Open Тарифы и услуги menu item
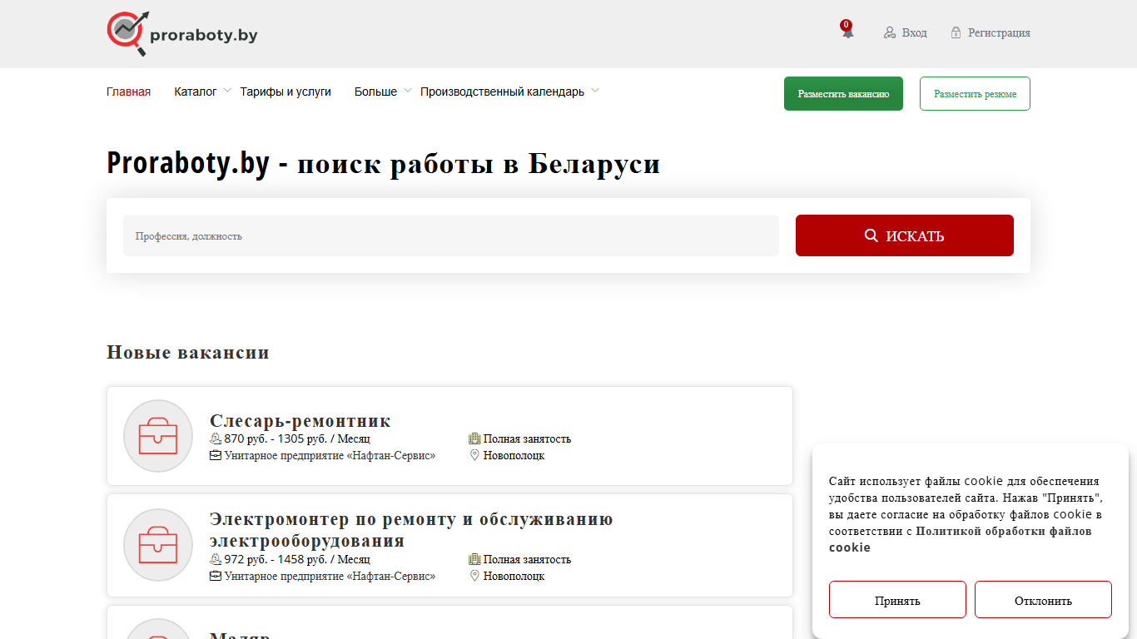 pyautogui.click(x=285, y=92)
